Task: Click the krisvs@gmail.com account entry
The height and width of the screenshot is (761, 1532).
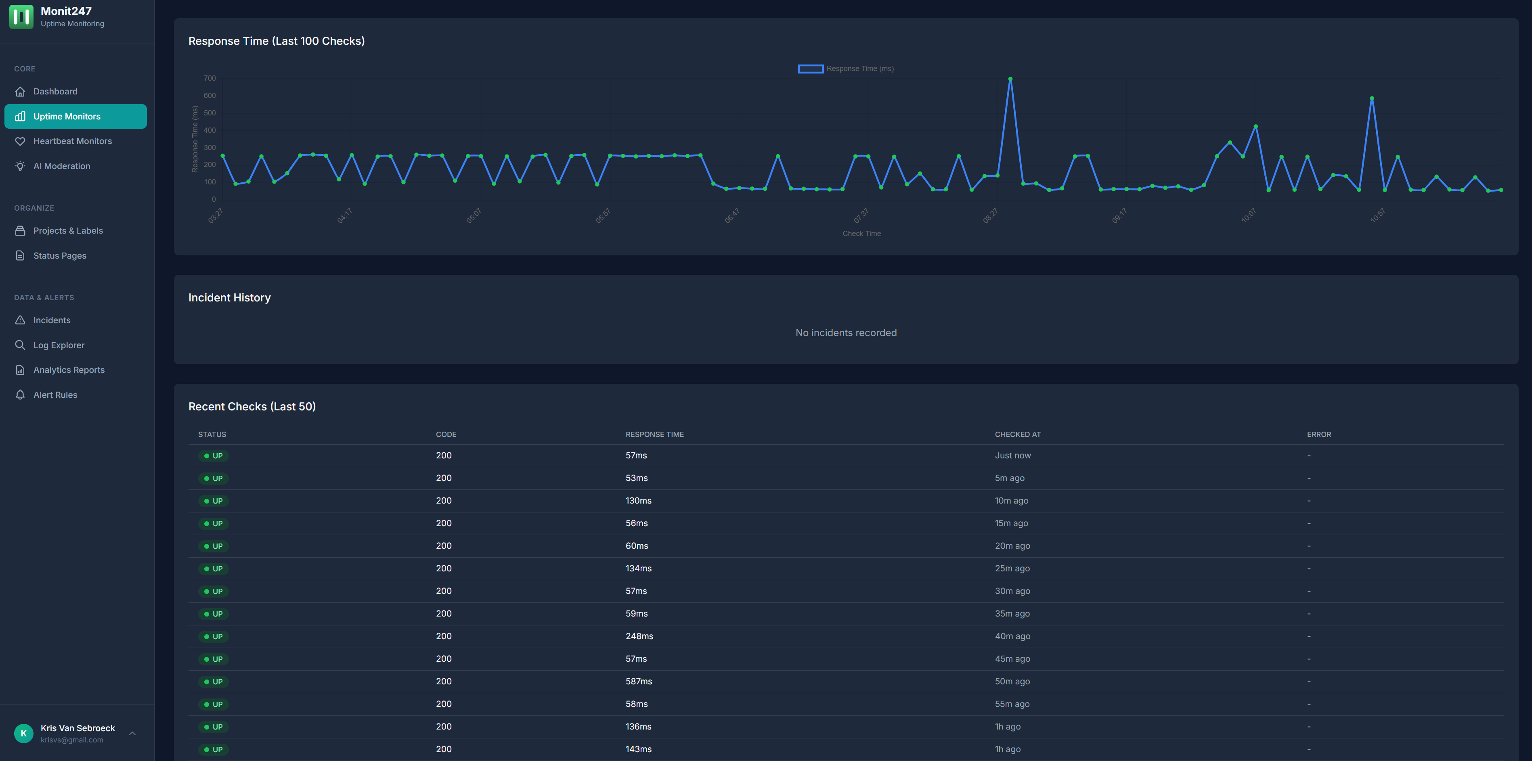Action: (71, 740)
